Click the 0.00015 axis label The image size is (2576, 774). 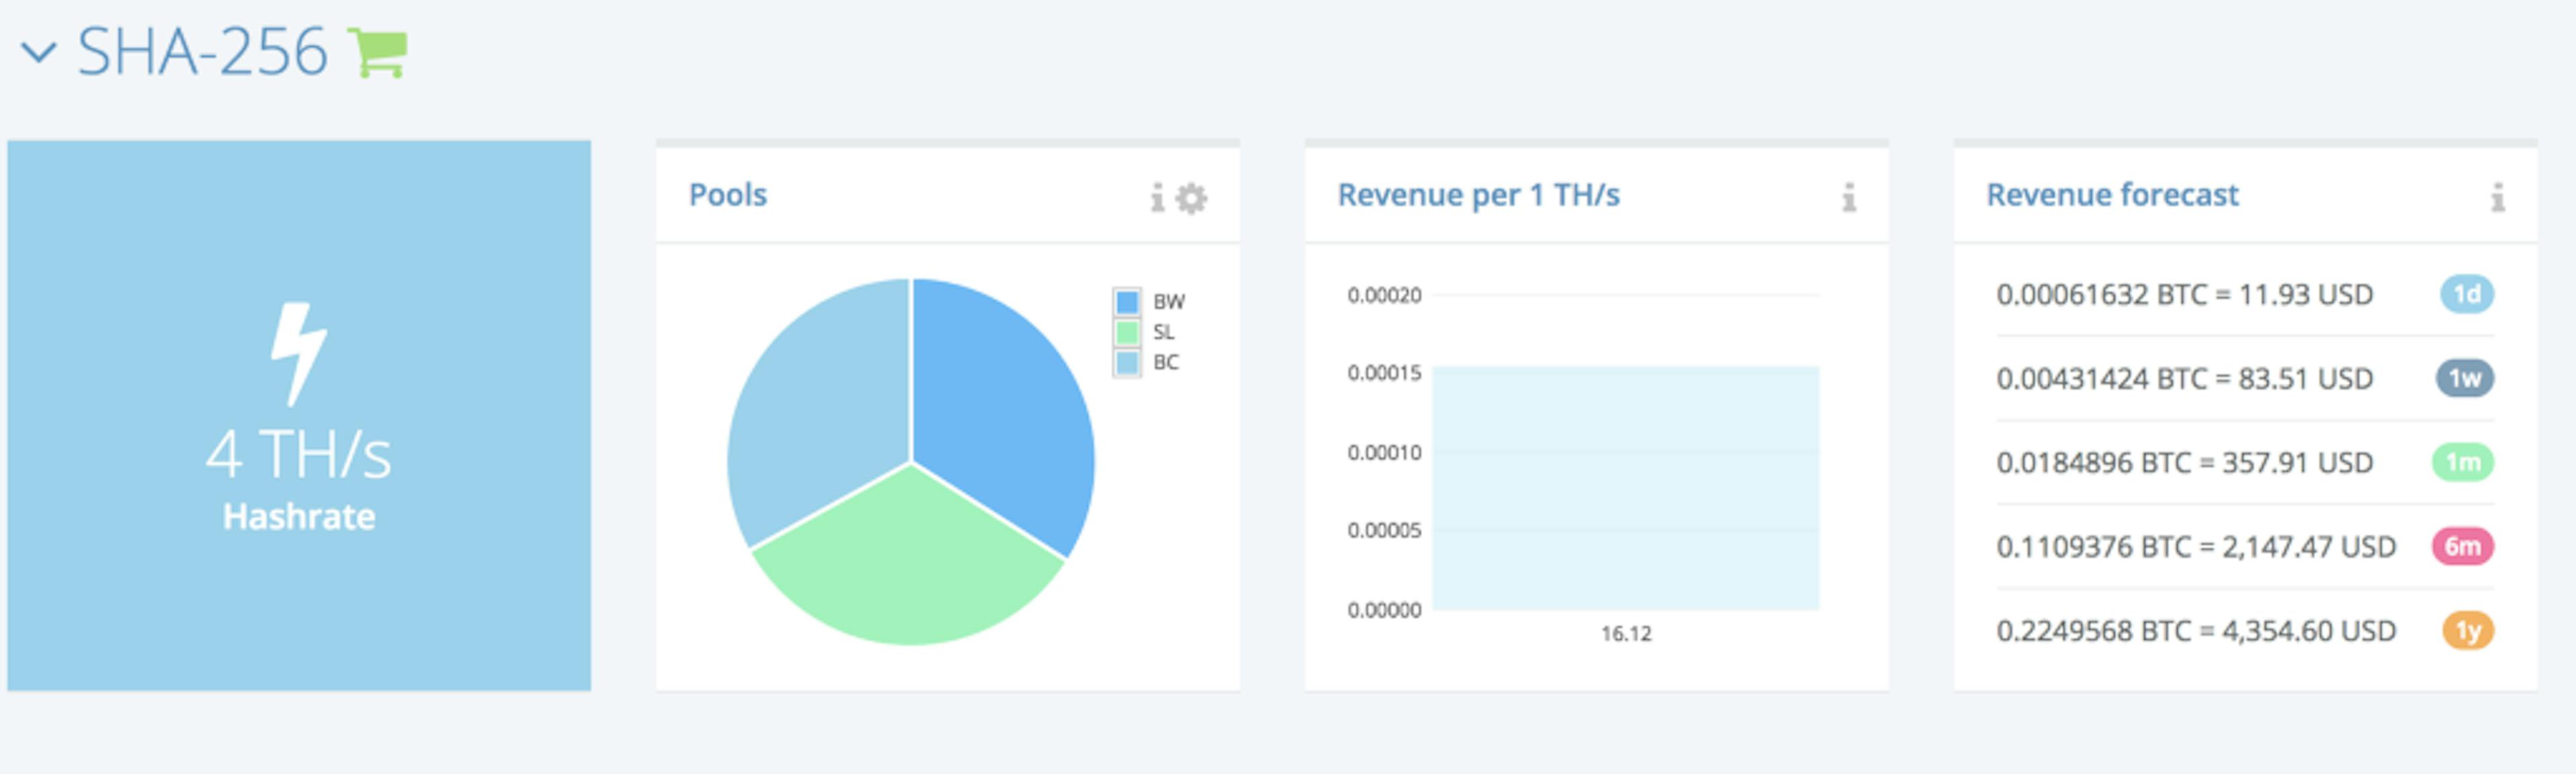[x=1384, y=373]
